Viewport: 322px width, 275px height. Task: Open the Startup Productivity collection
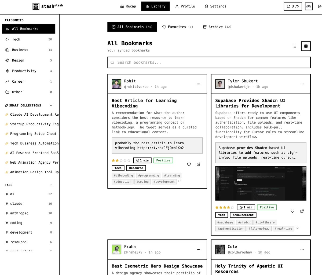tap(32, 124)
